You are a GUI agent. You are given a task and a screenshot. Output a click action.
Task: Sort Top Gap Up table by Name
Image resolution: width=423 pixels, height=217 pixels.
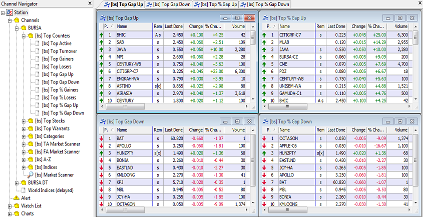tap(134, 26)
